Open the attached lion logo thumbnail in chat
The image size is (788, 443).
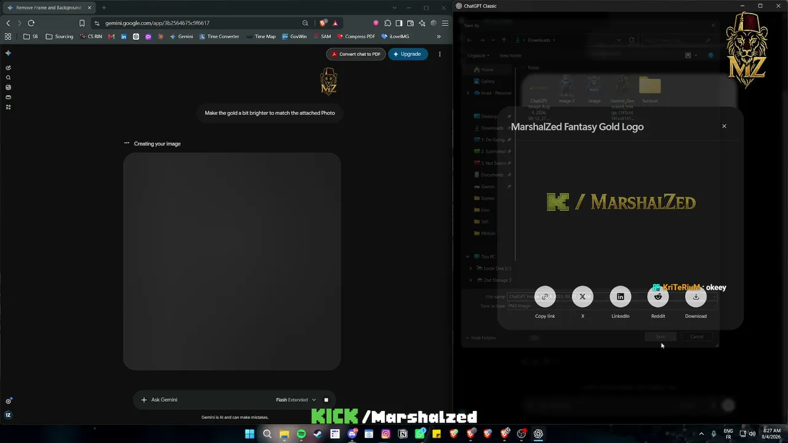click(x=329, y=82)
